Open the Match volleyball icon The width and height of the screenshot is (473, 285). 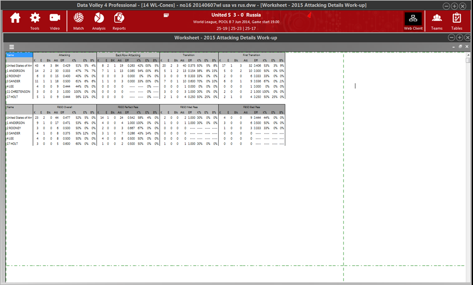(x=78, y=21)
